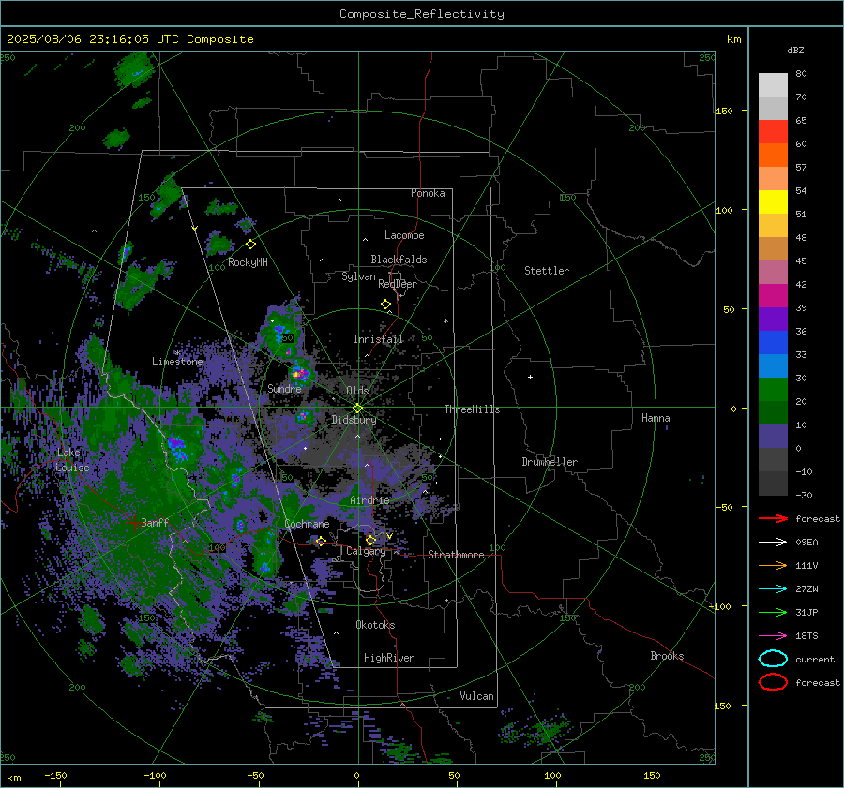This screenshot has width=844, height=788.
Task: Click the yellow diamond marker above Calgary
Action: click(x=370, y=540)
